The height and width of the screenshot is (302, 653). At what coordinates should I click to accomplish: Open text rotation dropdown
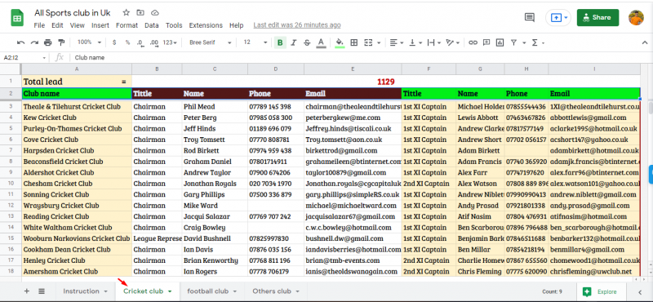coord(453,42)
